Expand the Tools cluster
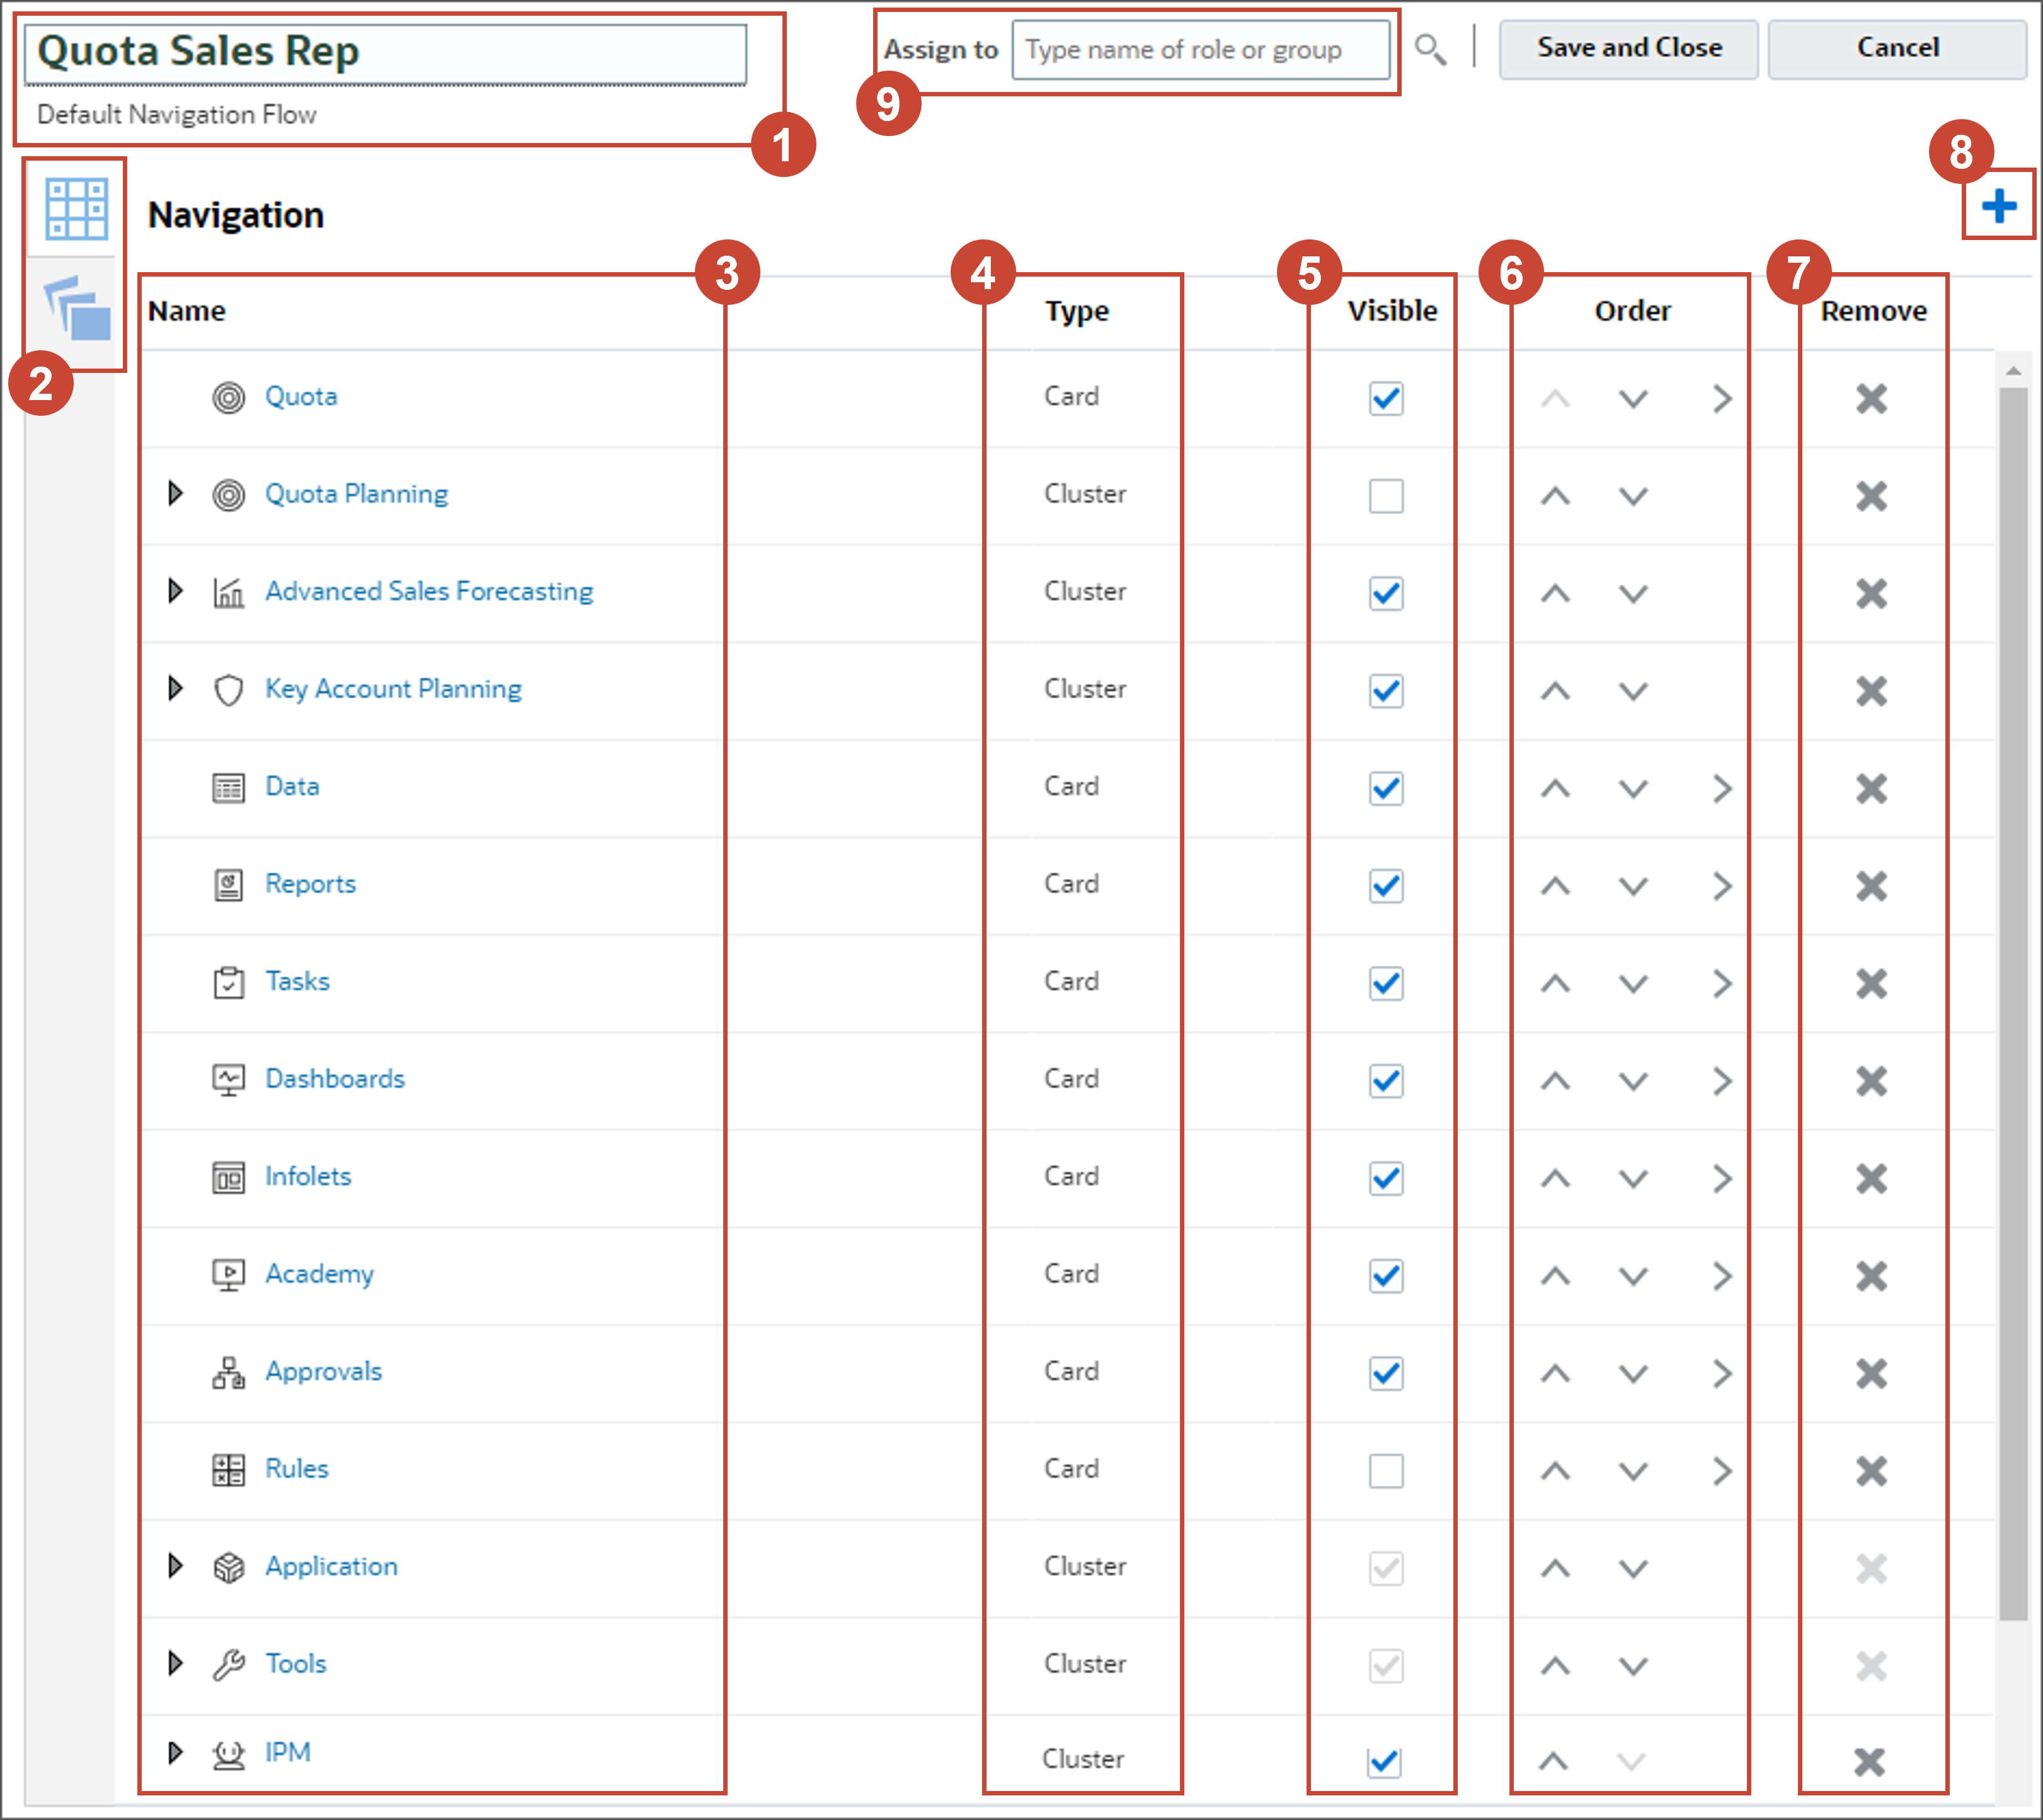This screenshot has width=2043, height=1820. [x=176, y=1663]
